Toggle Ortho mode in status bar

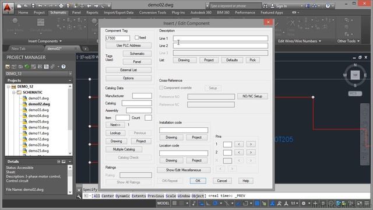click(x=208, y=204)
